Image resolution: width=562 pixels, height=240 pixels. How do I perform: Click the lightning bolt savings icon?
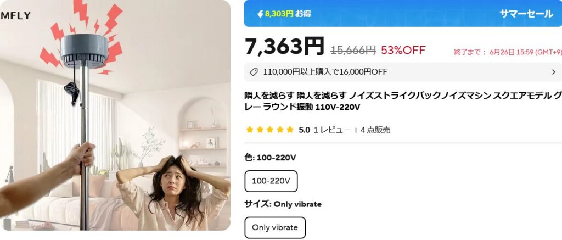click(260, 14)
